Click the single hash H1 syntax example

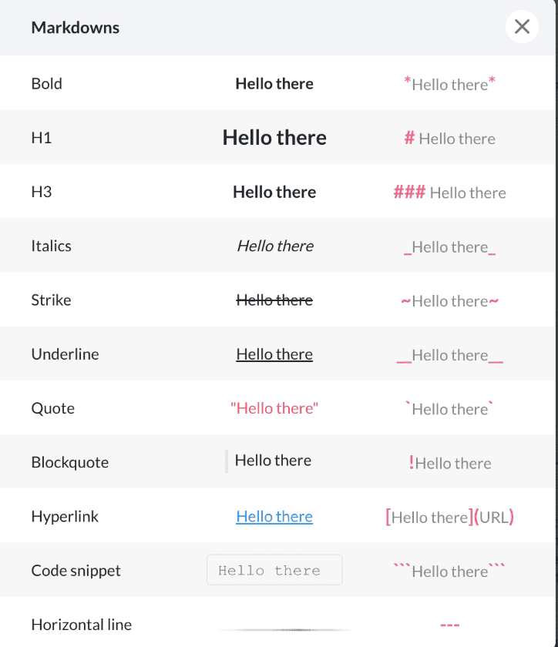[449, 138]
